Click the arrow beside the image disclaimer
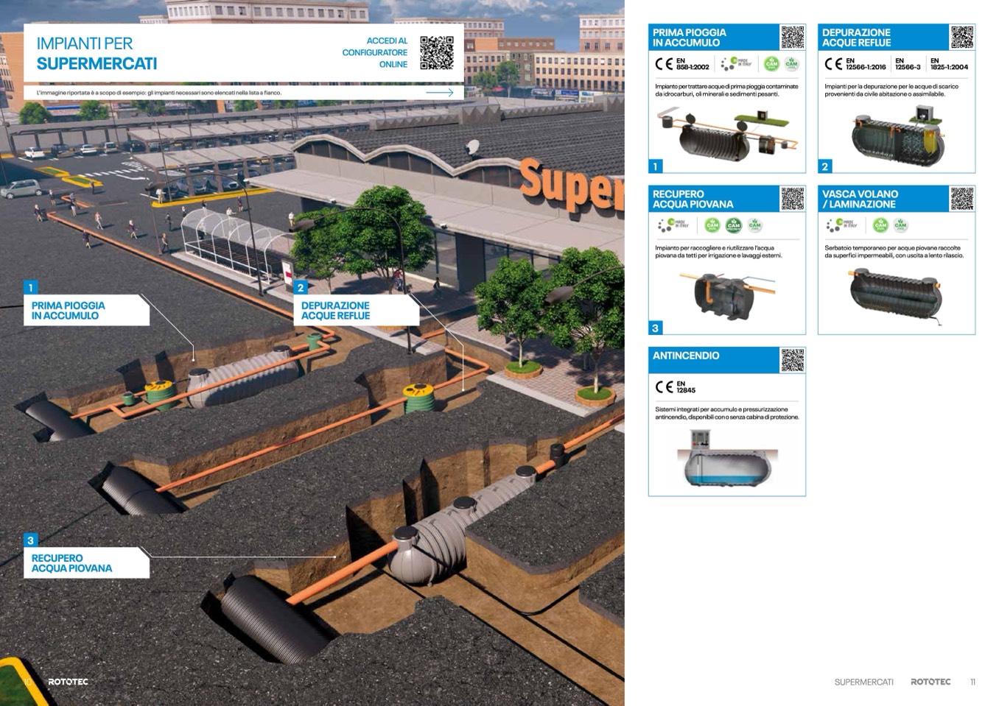The image size is (999, 706). tap(440, 93)
